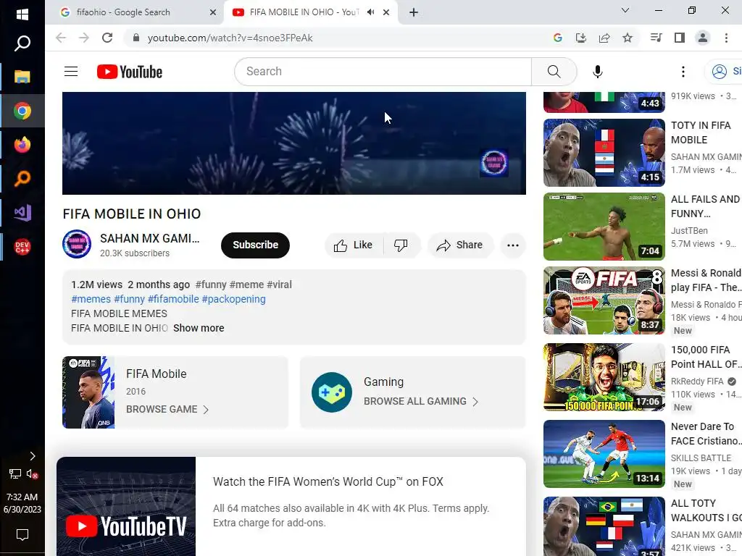Image resolution: width=742 pixels, height=556 pixels.
Task: Show hidden system tray icons chevron
Action: [32, 456]
